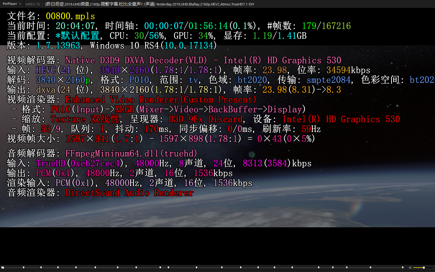Jump to the sixth chapter marker
435x272 pixels.
tap(118, 267)
